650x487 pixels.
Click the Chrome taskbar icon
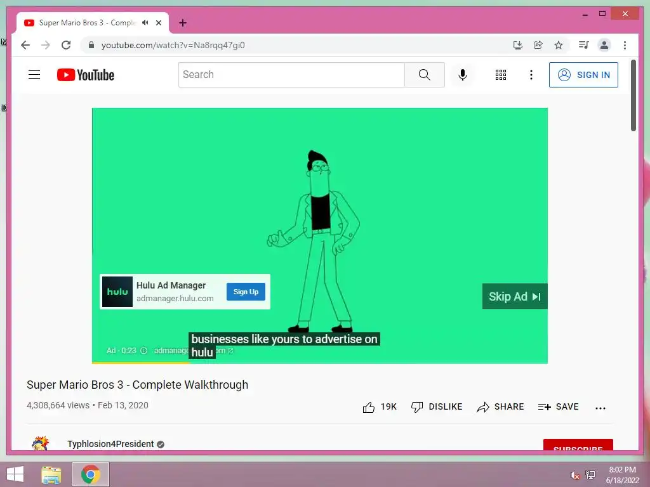click(90, 474)
